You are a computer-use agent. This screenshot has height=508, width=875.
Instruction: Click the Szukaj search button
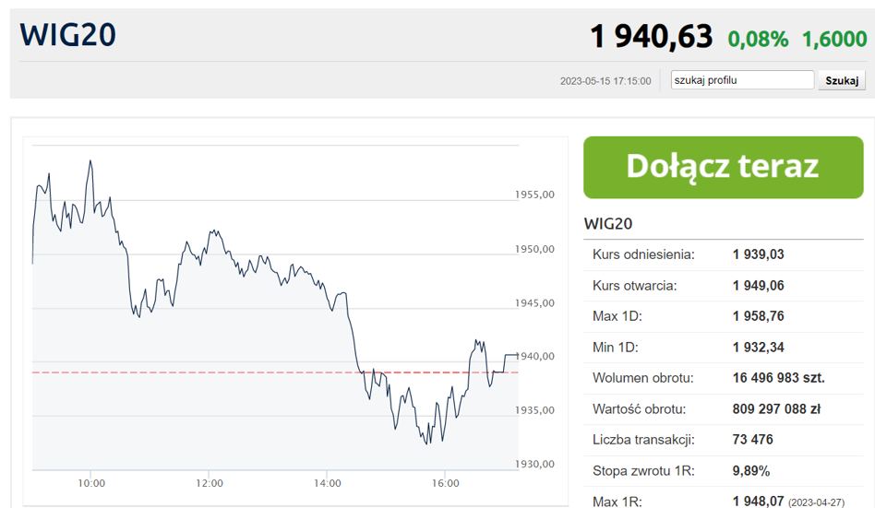842,80
